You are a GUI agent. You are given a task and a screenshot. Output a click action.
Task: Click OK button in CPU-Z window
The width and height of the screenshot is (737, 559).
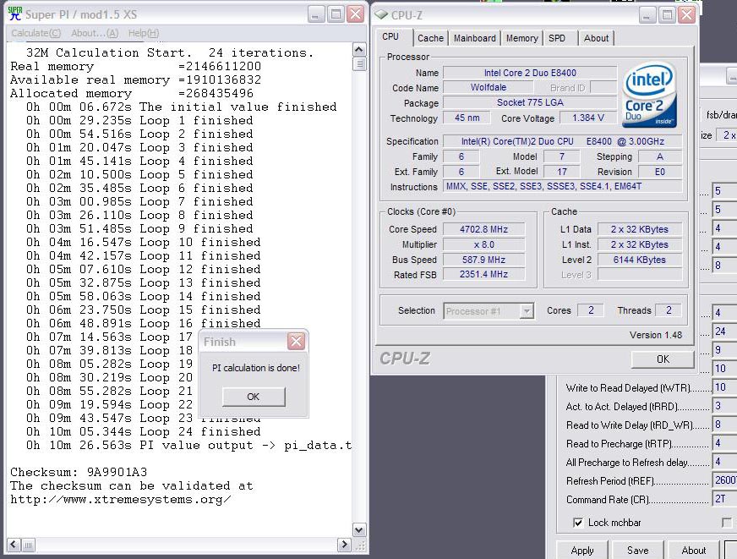(x=663, y=359)
